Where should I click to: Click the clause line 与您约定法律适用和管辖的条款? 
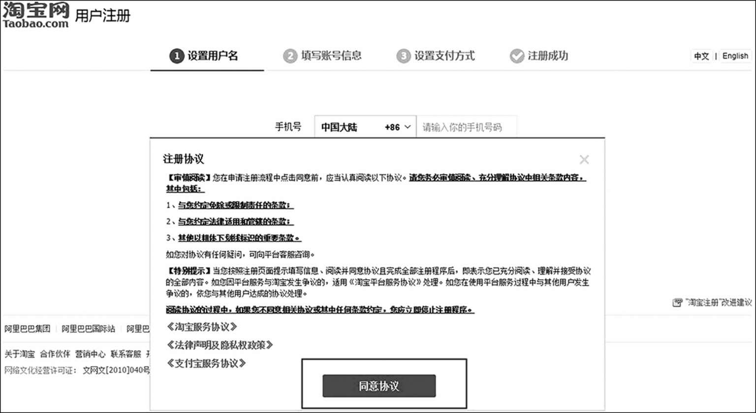point(236,221)
